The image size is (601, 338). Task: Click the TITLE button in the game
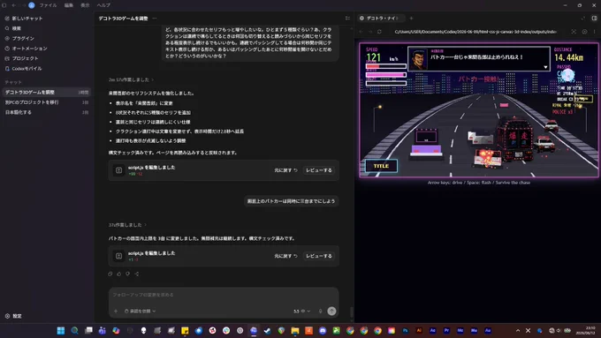(381, 166)
